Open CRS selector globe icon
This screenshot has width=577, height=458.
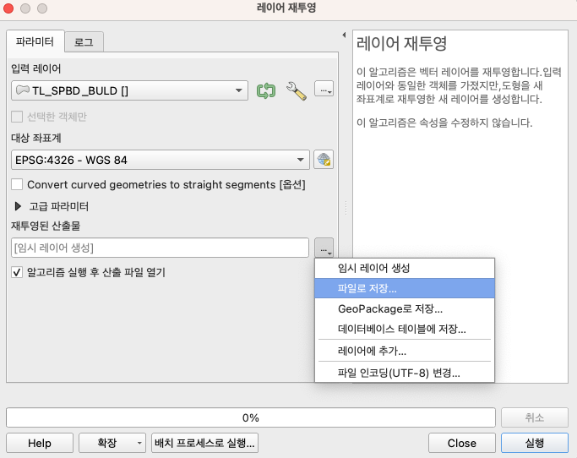coord(324,160)
